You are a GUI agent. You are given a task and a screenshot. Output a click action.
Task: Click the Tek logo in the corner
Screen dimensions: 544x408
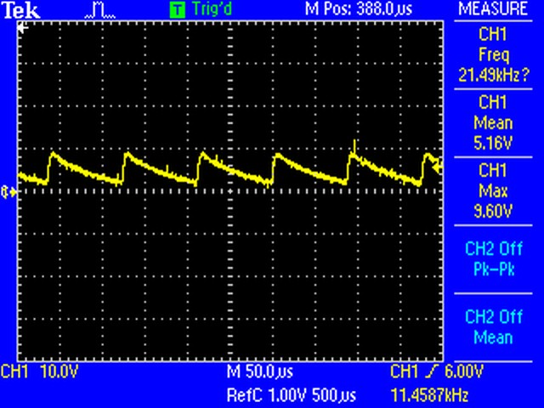16,9
